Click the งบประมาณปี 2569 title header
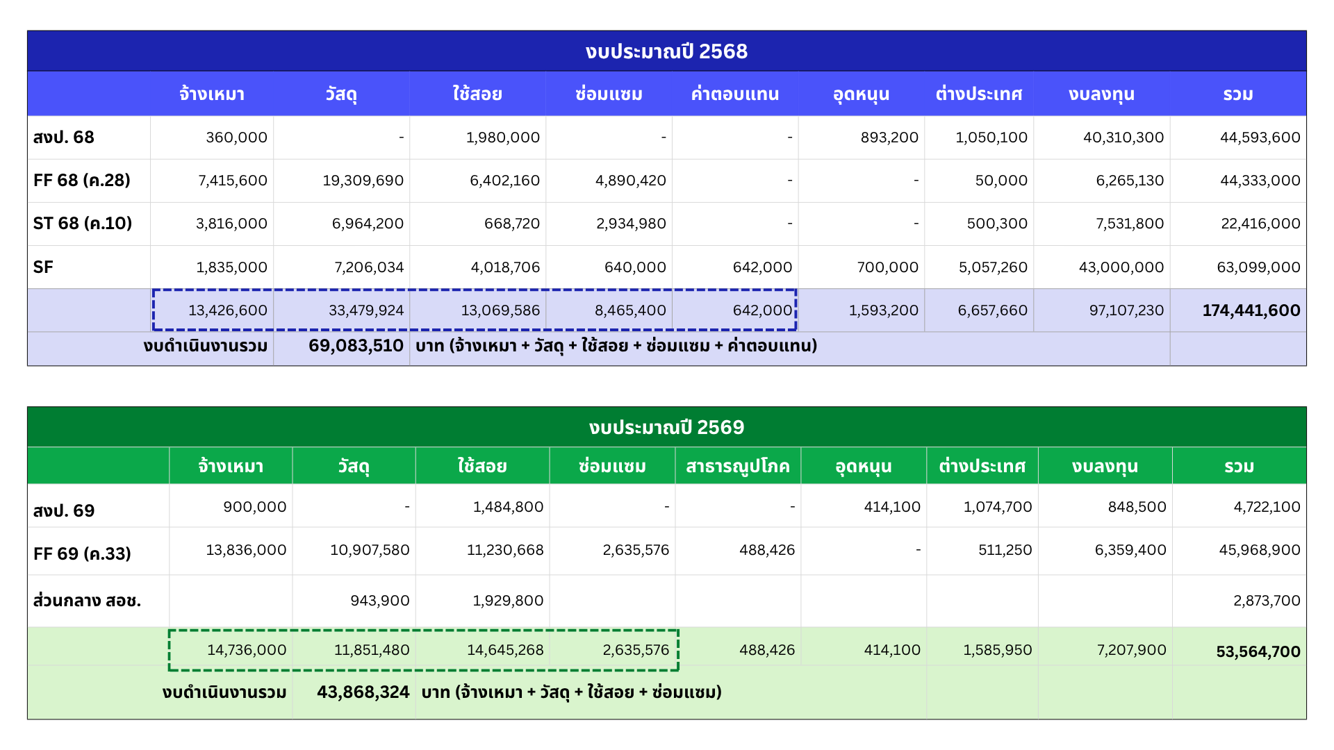The image size is (1334, 750). (666, 427)
